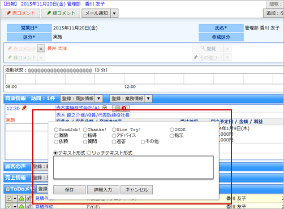Click the × next to the greyed 緑コメント
The image size is (284, 209).
(x=41, y=57)
